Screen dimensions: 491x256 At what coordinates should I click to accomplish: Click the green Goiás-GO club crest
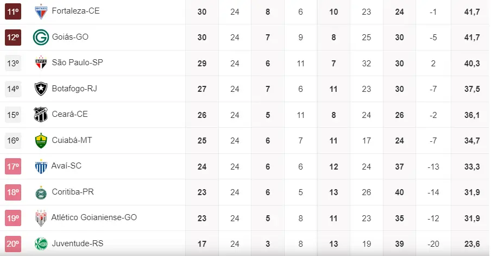click(x=41, y=37)
